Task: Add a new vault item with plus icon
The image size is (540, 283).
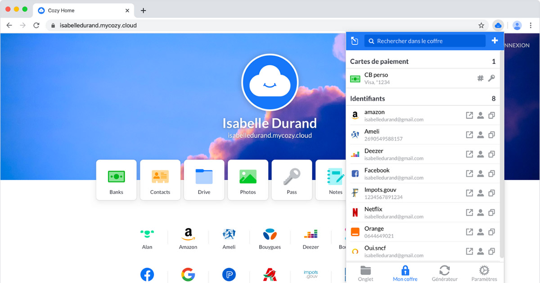Action: pyautogui.click(x=495, y=41)
